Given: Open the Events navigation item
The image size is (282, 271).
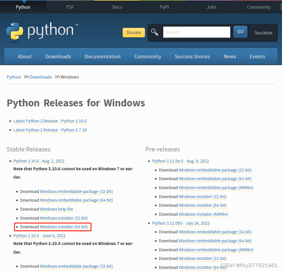Looking at the screenshot, I should point(257,56).
